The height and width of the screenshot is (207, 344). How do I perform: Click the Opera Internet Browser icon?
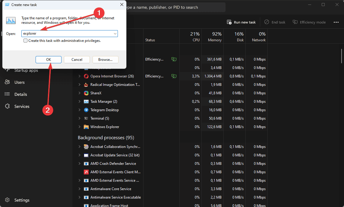[86, 76]
